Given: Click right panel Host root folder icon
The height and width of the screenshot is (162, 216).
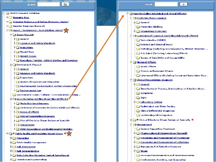Looking at the screenshot, I should pos(131,13).
